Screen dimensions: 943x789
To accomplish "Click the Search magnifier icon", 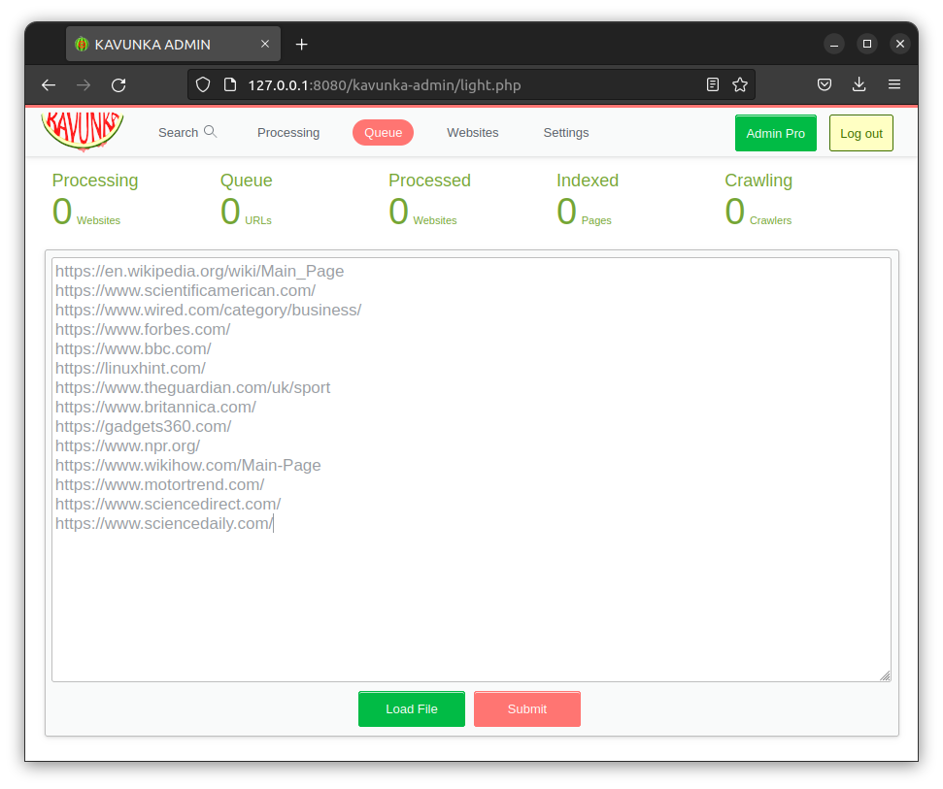I will coord(210,132).
